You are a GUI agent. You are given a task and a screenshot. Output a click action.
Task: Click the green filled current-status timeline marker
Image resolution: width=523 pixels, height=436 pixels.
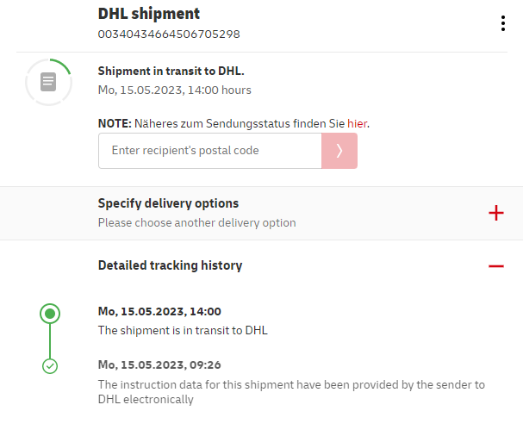(50, 314)
